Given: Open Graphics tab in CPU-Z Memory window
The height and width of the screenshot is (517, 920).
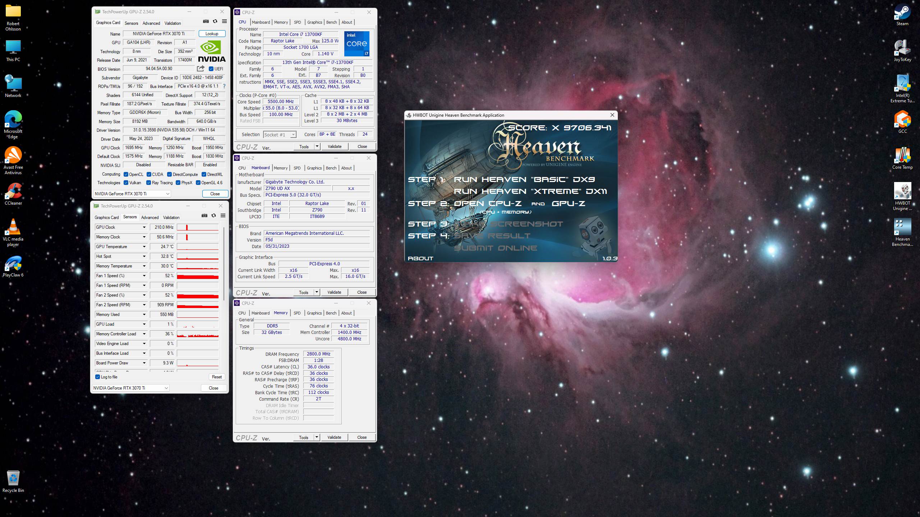Looking at the screenshot, I should (x=314, y=313).
